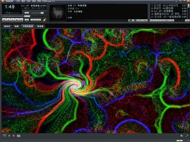Viewport: 190px width, 142px height.
Task: Skip to the previous track
Action: 4,20
